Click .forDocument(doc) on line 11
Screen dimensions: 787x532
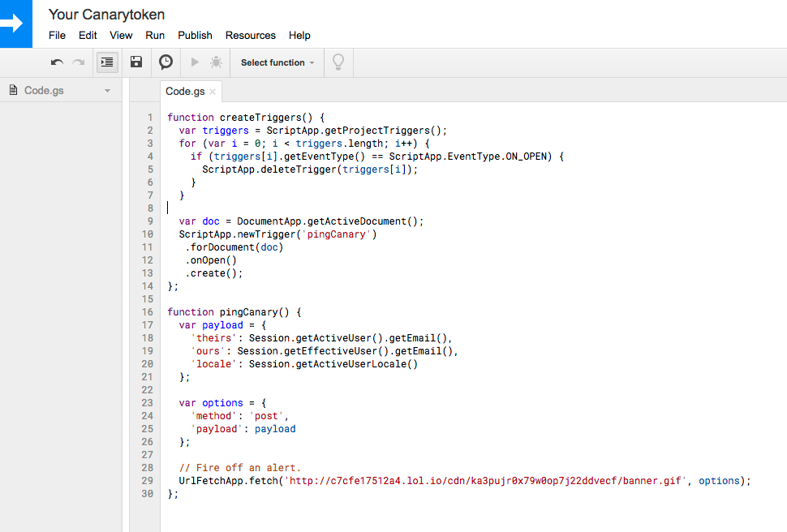[234, 247]
